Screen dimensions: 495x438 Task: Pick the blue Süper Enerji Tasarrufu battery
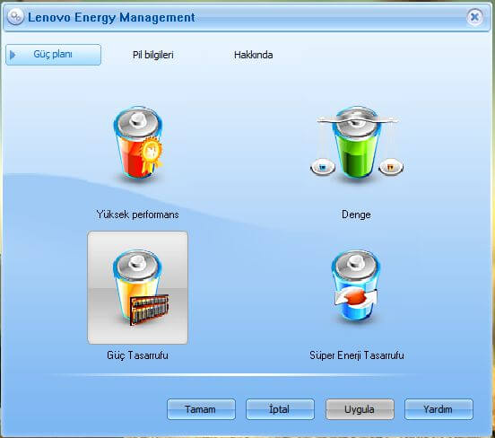[x=356, y=286]
